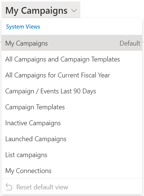The image size is (144, 196).
Task: Switch to Campaign / Events Last 90 Days
Action: pos(72,91)
